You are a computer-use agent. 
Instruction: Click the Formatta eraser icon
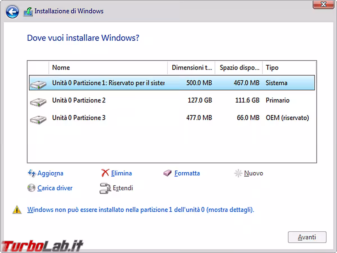pos(167,173)
